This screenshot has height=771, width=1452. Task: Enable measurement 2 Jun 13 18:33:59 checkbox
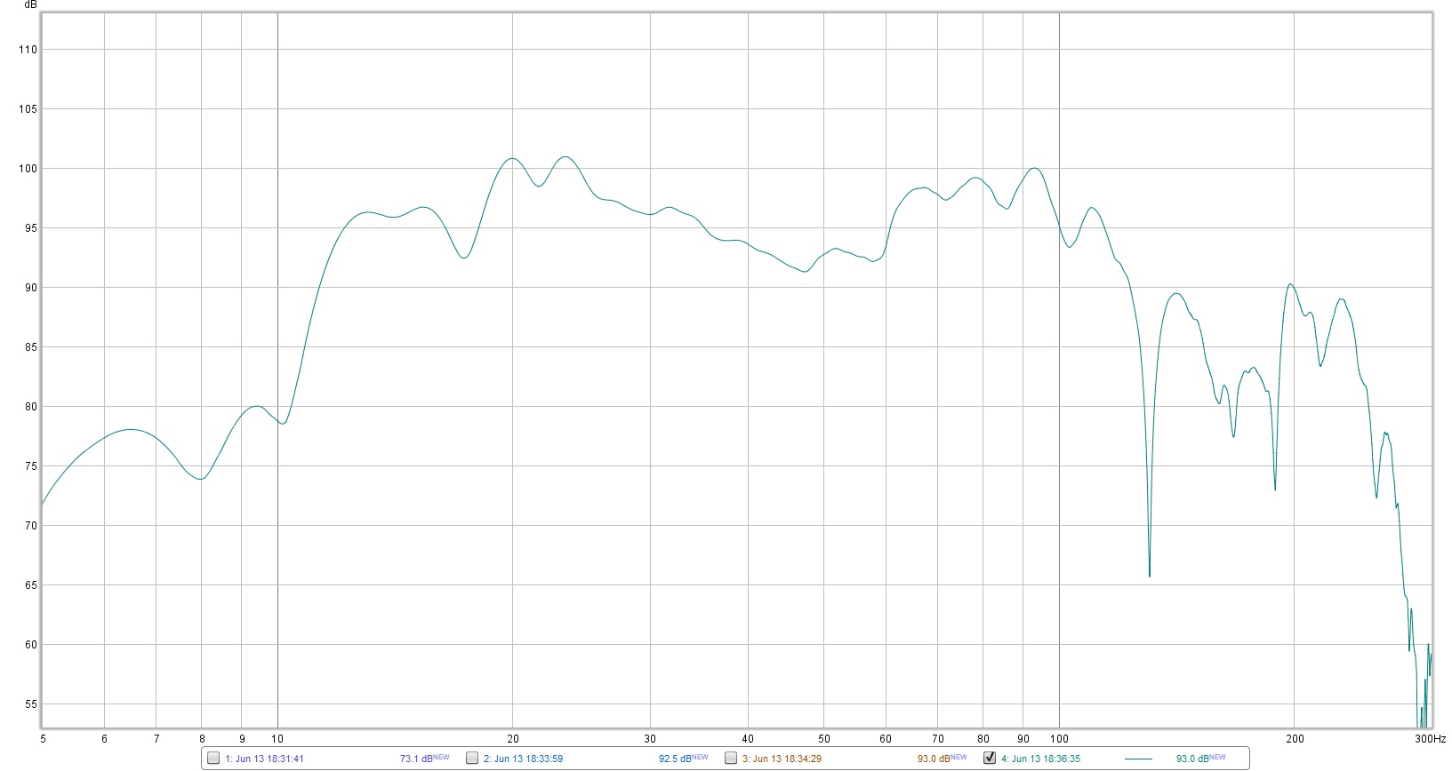472,758
